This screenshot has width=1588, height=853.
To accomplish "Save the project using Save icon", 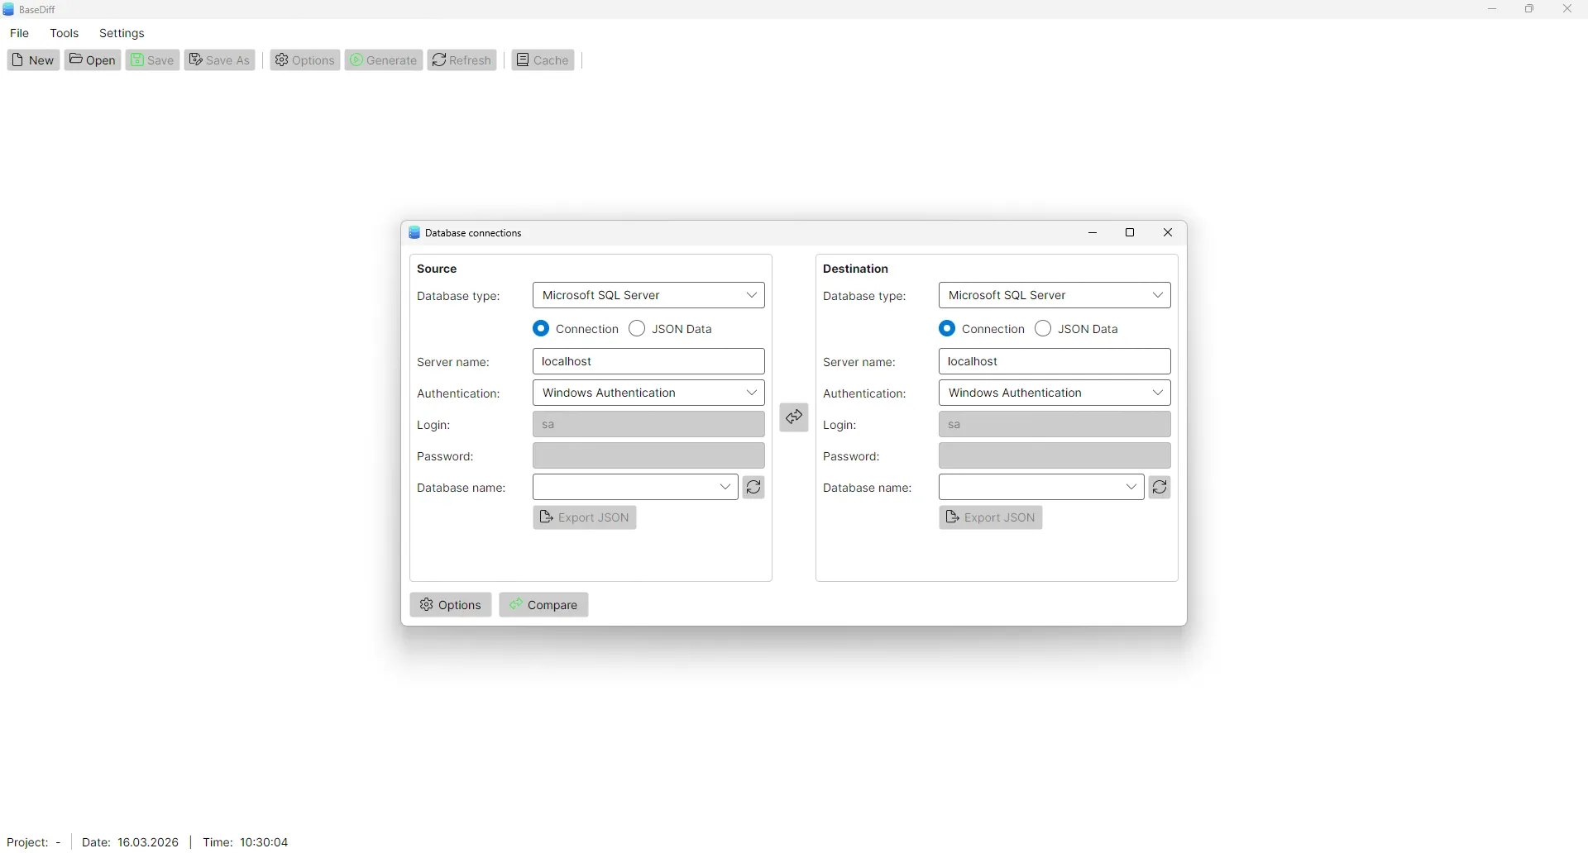I will click(x=152, y=60).
